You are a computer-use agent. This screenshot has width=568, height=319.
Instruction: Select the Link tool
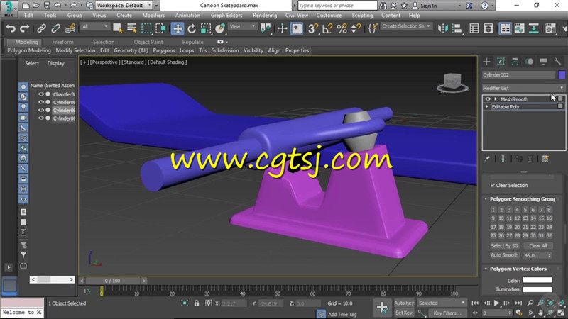click(x=41, y=28)
